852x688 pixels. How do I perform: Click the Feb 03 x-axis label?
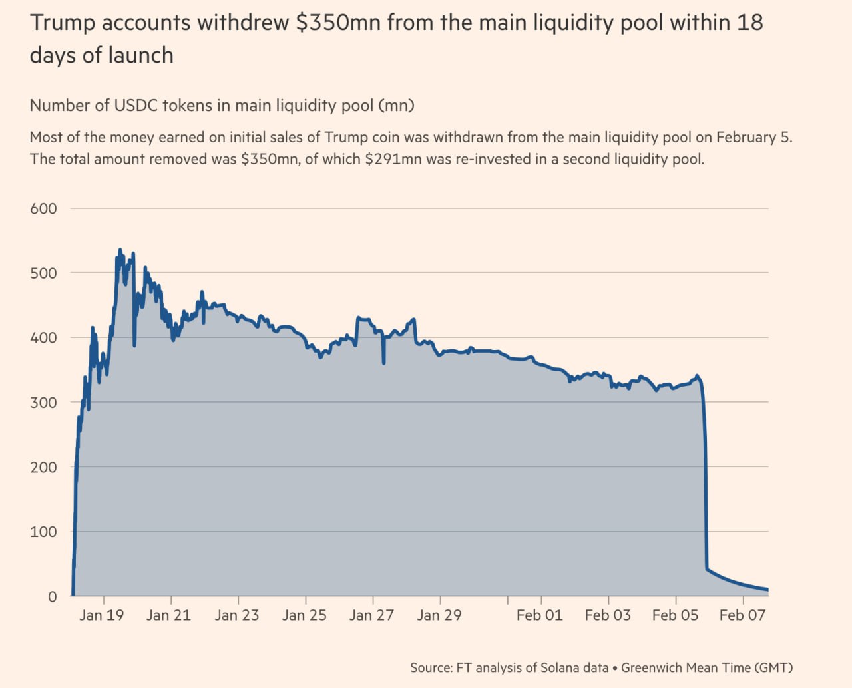click(x=608, y=615)
